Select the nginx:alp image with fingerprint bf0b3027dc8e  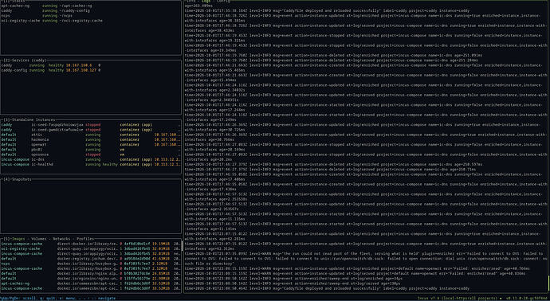pyautogui.click(x=91, y=273)
